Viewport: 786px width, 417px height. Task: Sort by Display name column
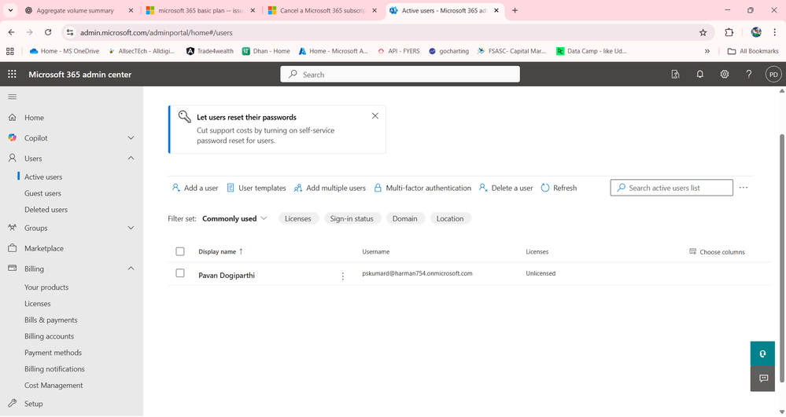220,252
